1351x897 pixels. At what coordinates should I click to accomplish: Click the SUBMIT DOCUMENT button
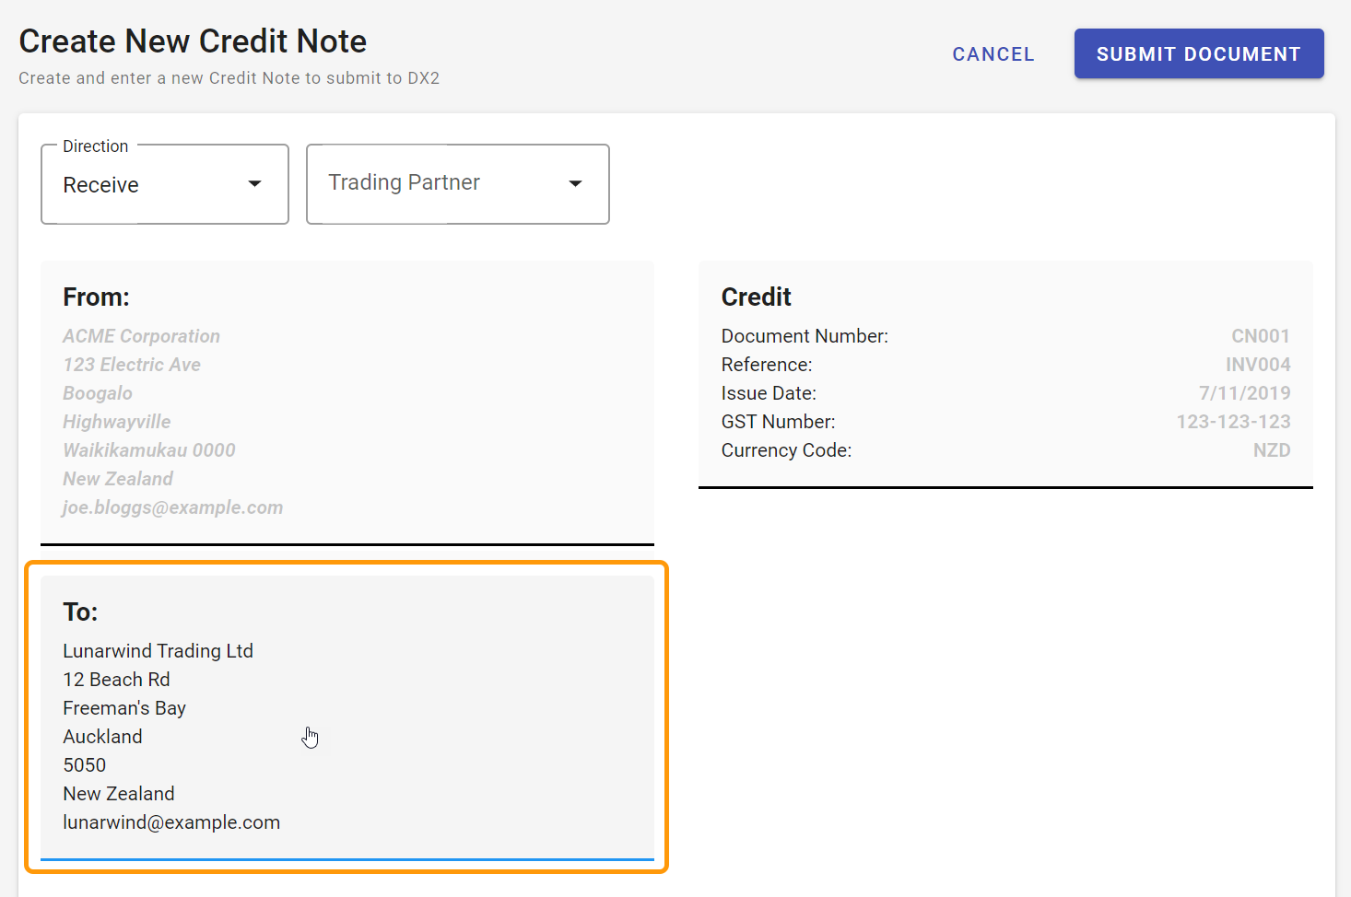[x=1198, y=53]
